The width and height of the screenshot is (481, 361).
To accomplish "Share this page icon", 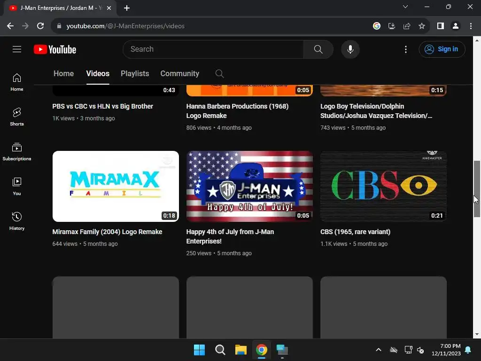I will click(x=407, y=26).
